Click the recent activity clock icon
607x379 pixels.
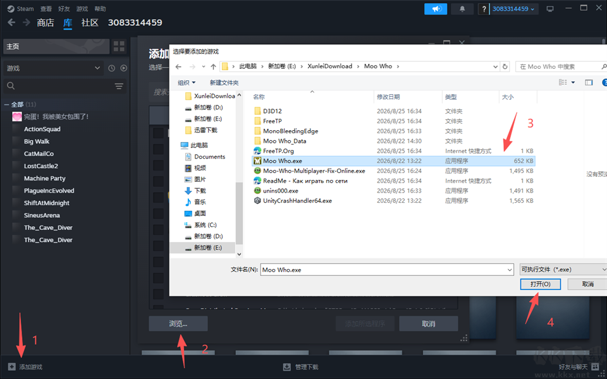click(x=111, y=68)
